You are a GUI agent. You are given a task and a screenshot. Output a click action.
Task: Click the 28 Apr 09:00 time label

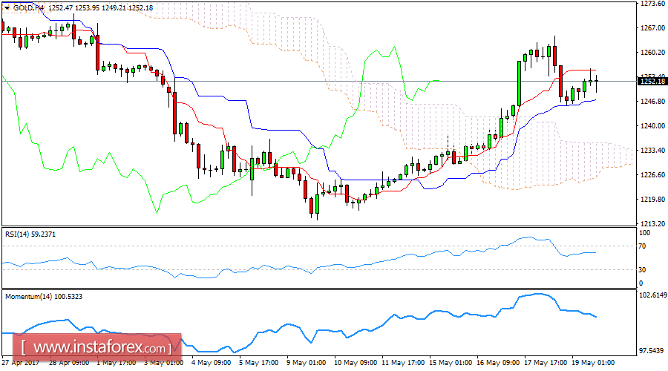tap(69, 363)
